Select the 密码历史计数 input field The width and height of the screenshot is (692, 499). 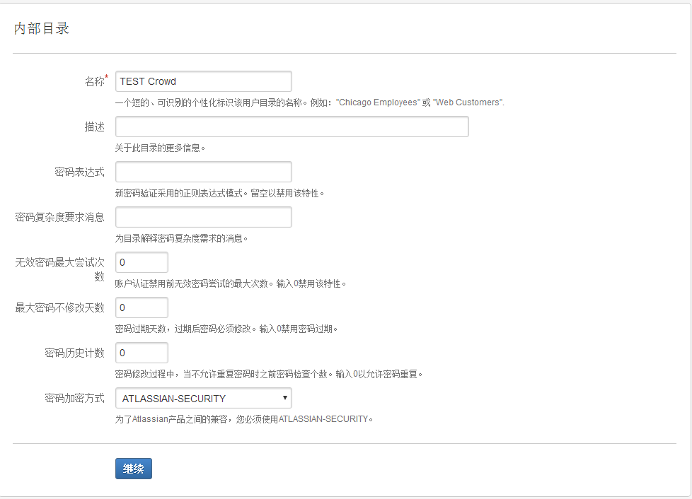142,353
